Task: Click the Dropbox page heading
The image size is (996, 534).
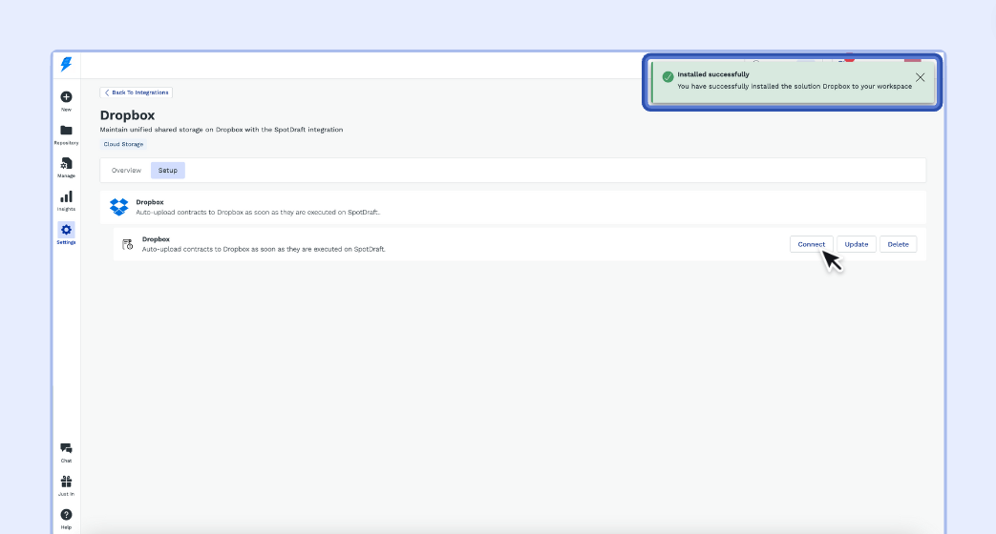Action: click(x=127, y=115)
